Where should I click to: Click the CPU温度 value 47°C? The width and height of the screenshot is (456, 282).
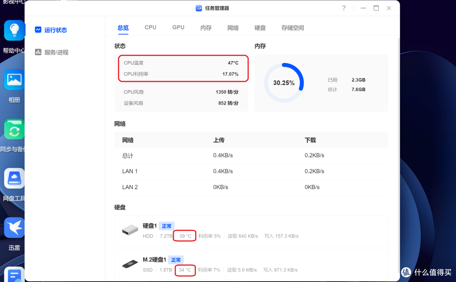pos(233,63)
